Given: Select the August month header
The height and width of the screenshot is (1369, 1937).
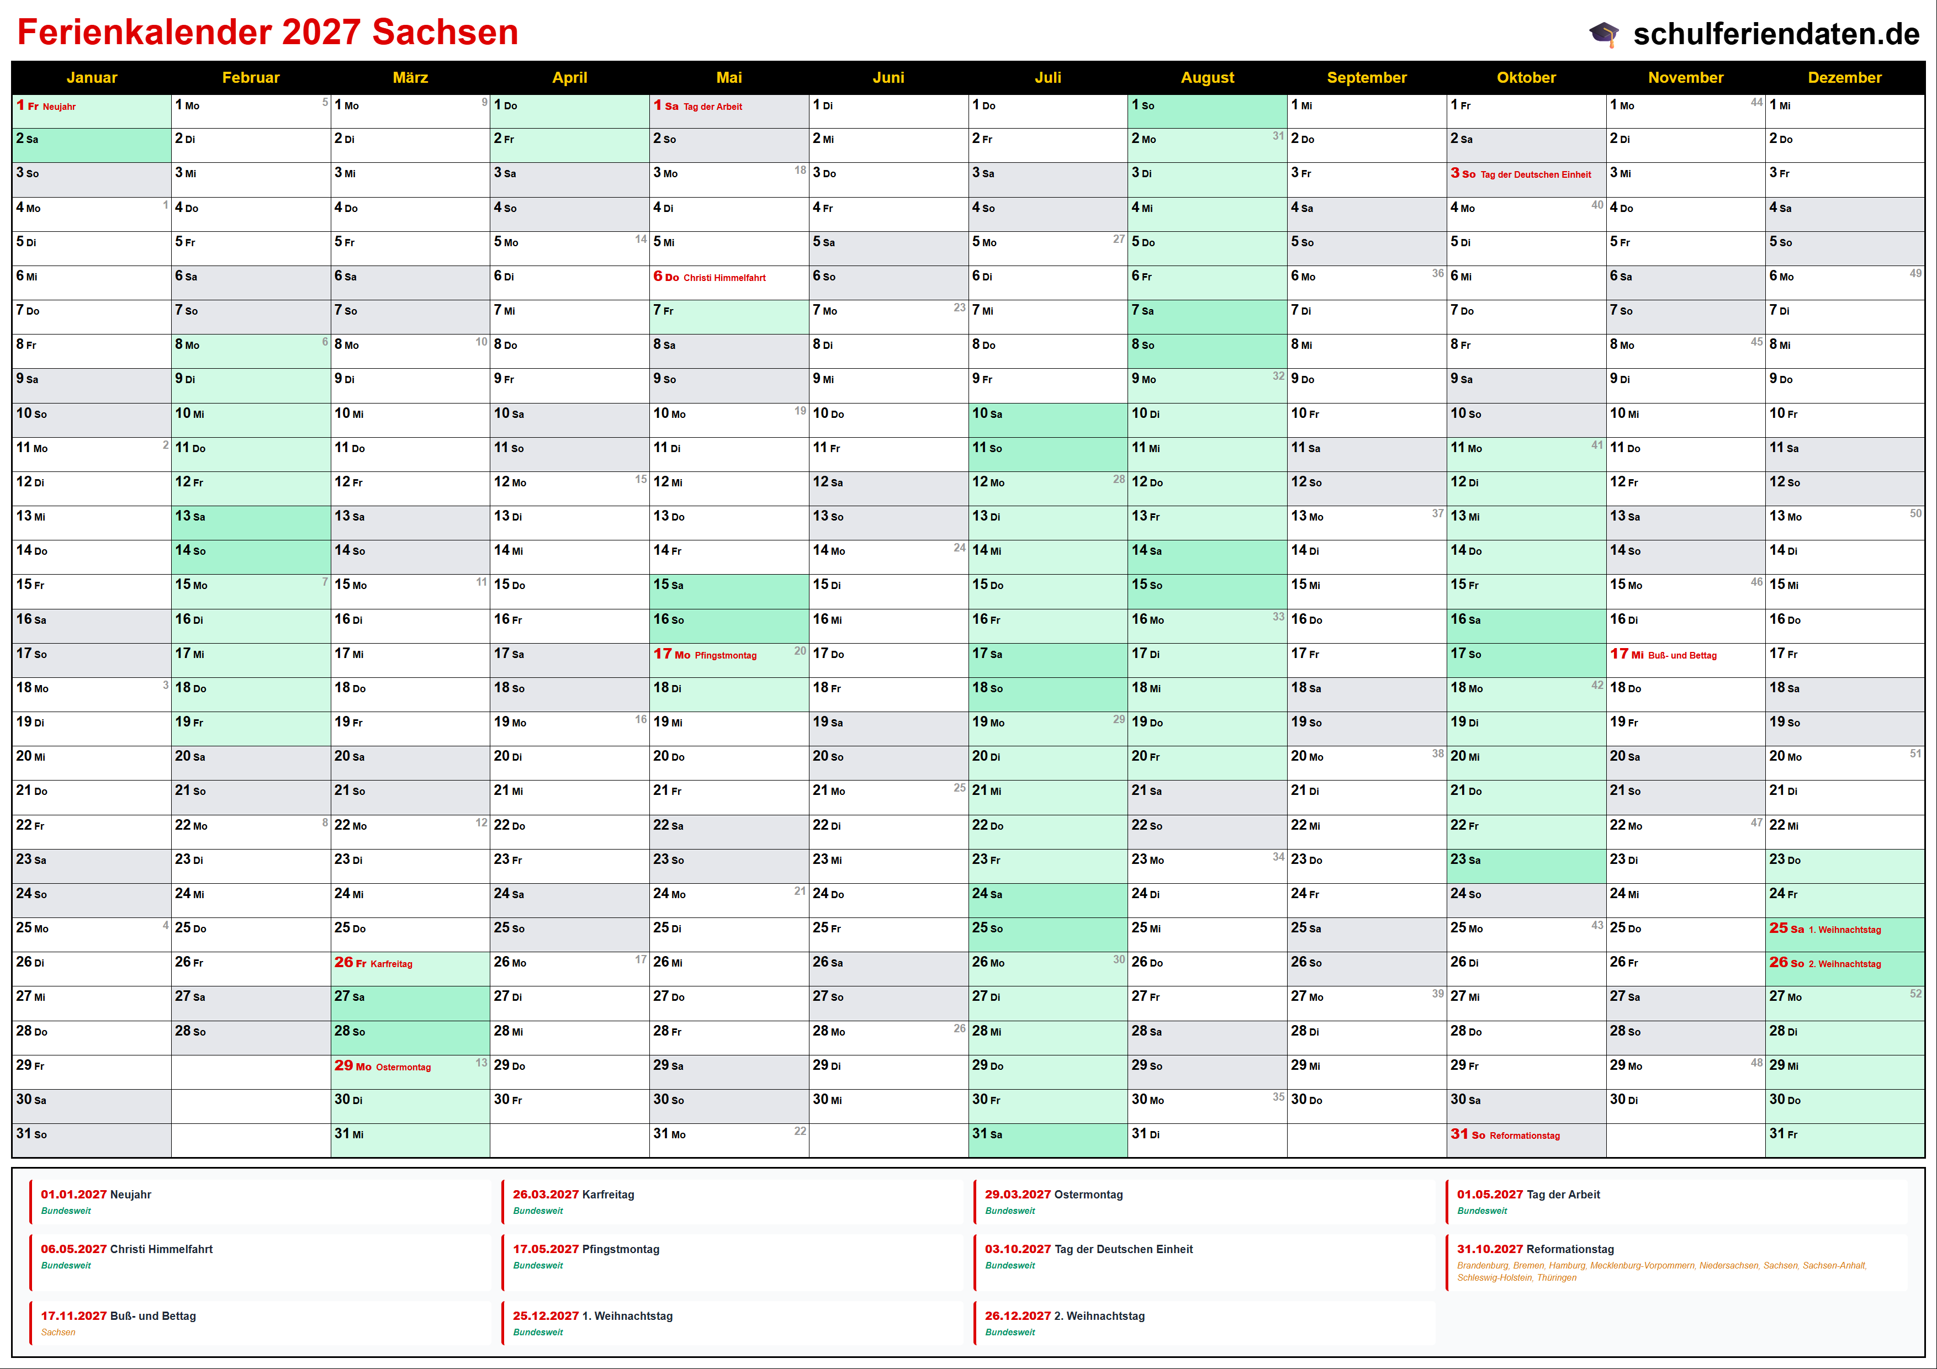Looking at the screenshot, I should [x=1206, y=78].
